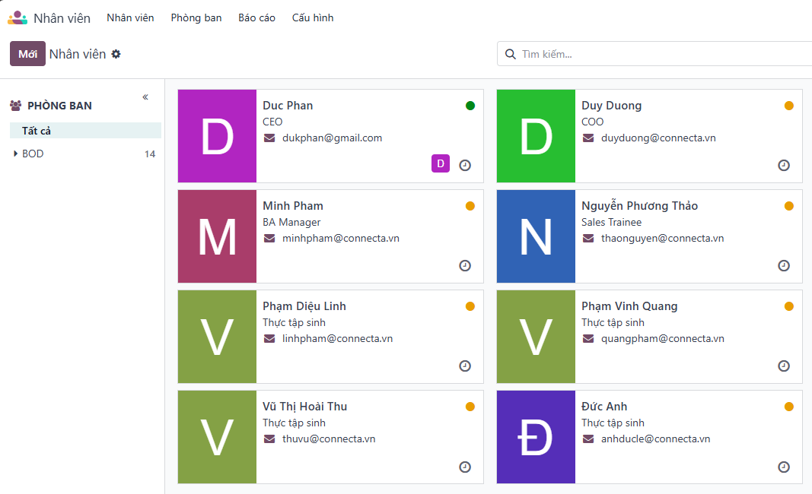The width and height of the screenshot is (812, 494).
Task: Click the BA Manager job title
Action: coord(291,222)
